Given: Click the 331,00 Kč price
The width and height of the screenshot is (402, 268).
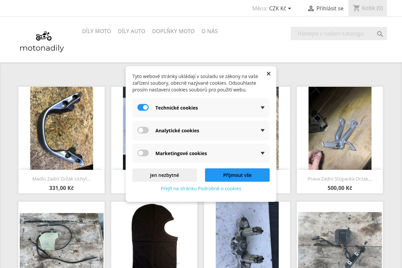Looking at the screenshot, I should [x=62, y=188].
